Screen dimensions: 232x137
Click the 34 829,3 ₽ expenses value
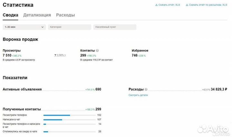tap(219, 89)
